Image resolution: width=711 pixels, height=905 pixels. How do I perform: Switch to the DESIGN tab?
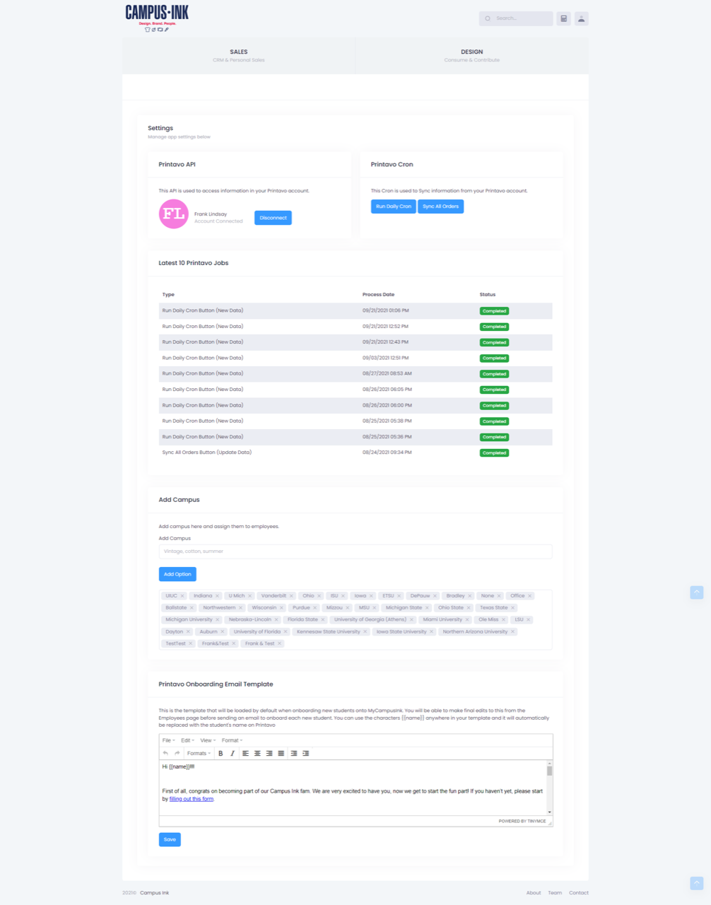point(472,55)
